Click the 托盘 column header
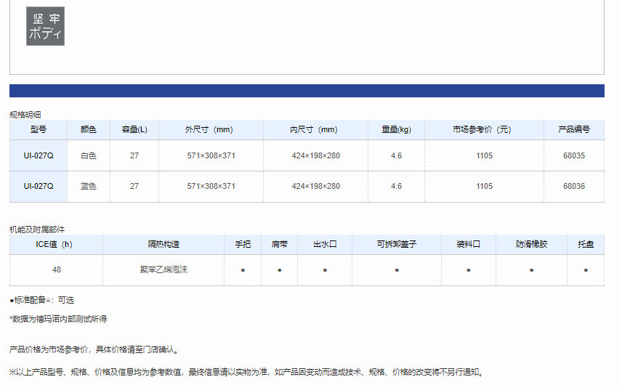Screen dimensions: 630x385 coord(586,245)
